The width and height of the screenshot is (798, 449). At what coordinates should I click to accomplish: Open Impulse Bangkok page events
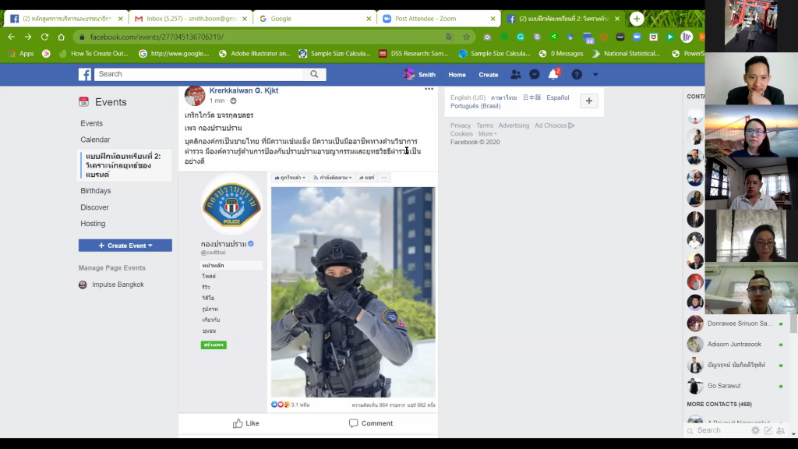(x=111, y=285)
